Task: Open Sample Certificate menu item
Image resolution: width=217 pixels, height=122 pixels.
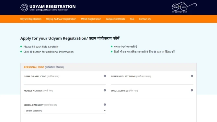Action: tap(115, 19)
